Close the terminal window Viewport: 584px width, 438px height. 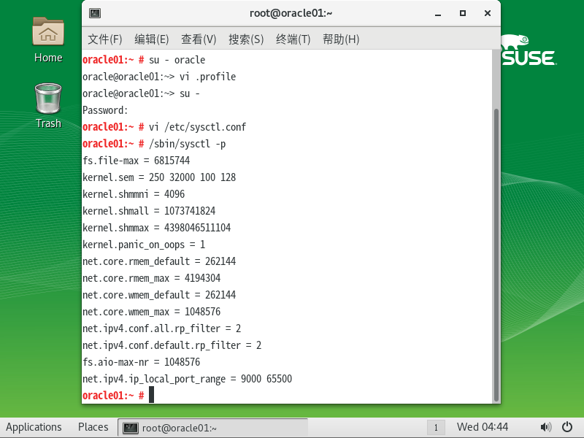pyautogui.click(x=488, y=13)
